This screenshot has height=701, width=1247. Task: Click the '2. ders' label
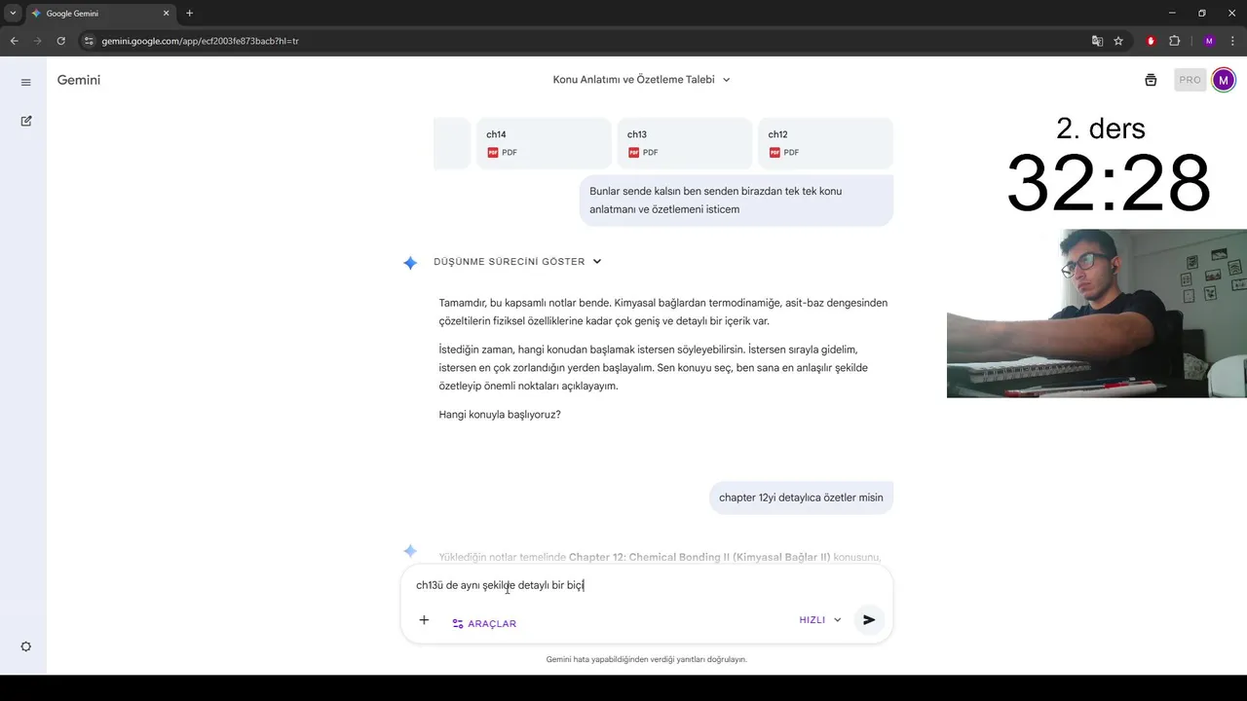(x=1101, y=129)
